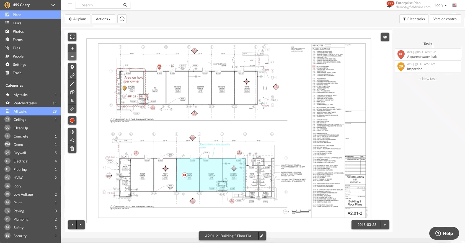Click the Filter tasks button

[414, 19]
